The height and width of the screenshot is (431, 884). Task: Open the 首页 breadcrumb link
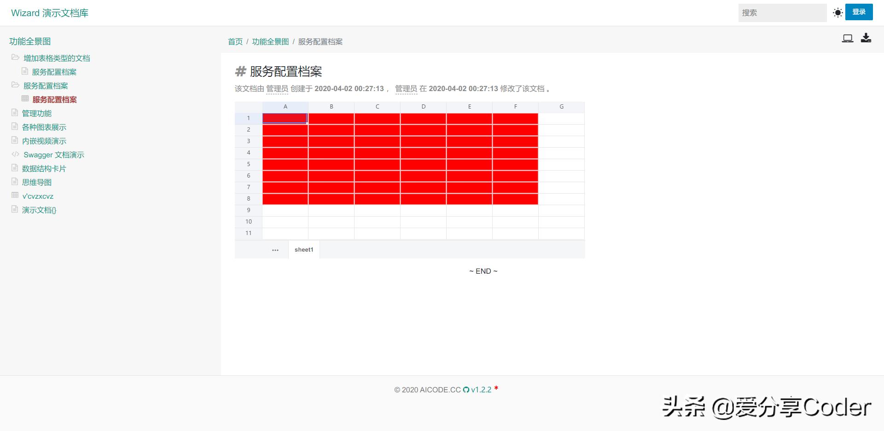[x=235, y=41]
